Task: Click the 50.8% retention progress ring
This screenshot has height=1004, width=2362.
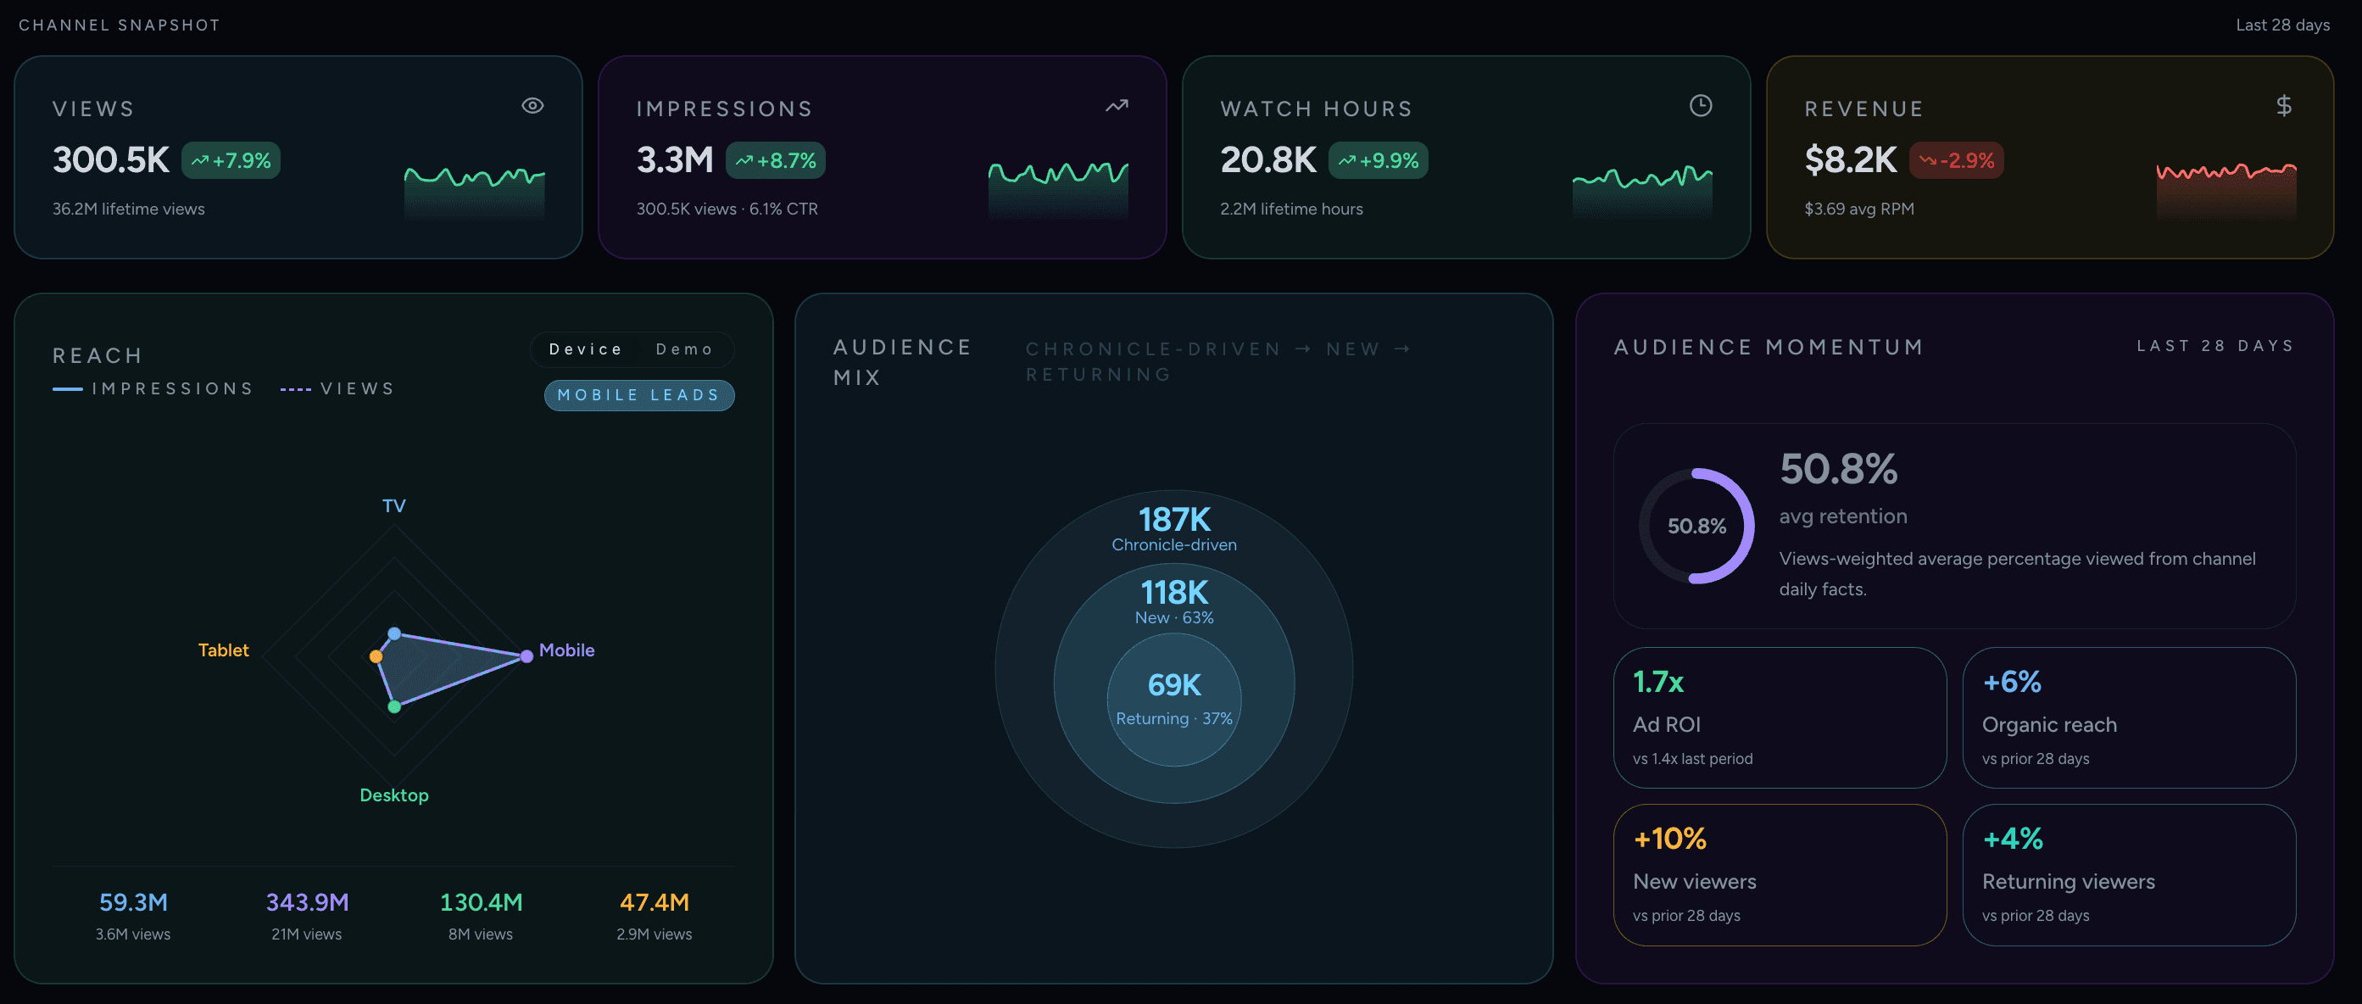Action: coord(1696,526)
